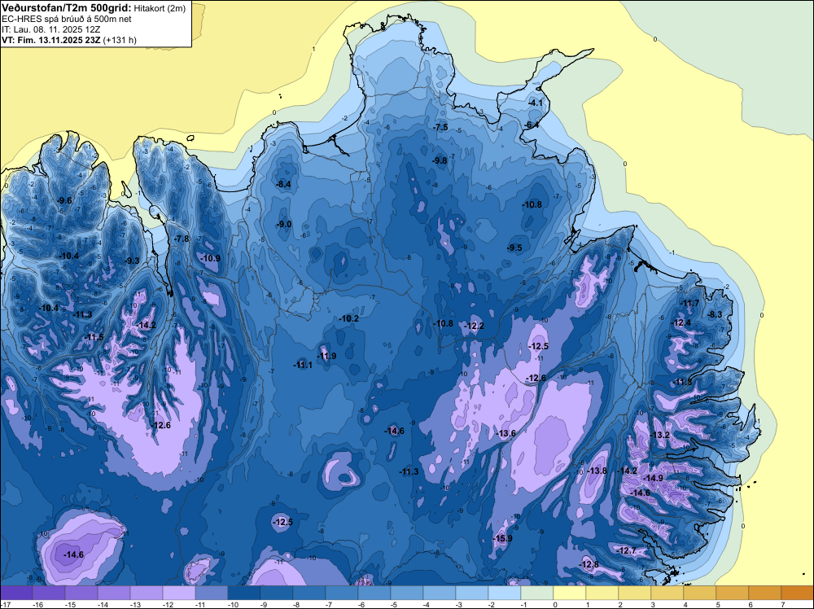Screen dimensions: 814x609
Task: Click the legend value 5
Action: [717, 604]
